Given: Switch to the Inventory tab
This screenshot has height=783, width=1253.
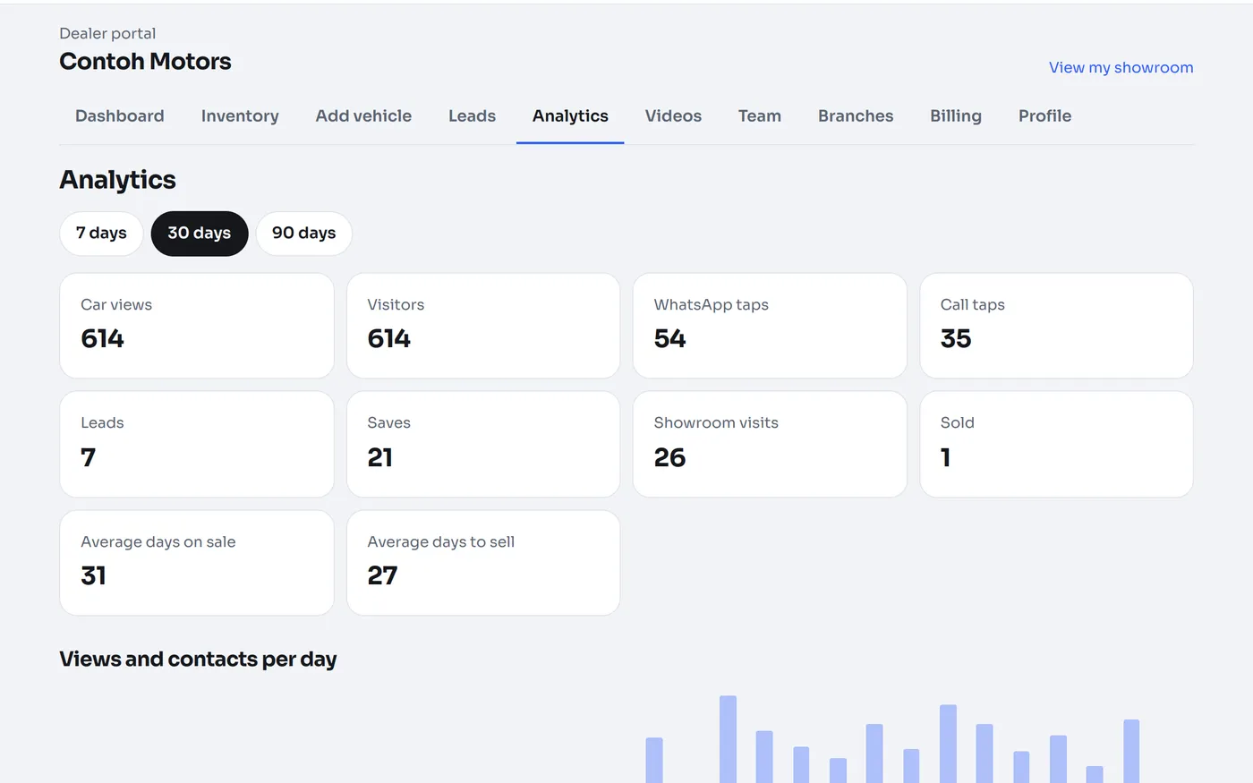Looking at the screenshot, I should pos(240,116).
